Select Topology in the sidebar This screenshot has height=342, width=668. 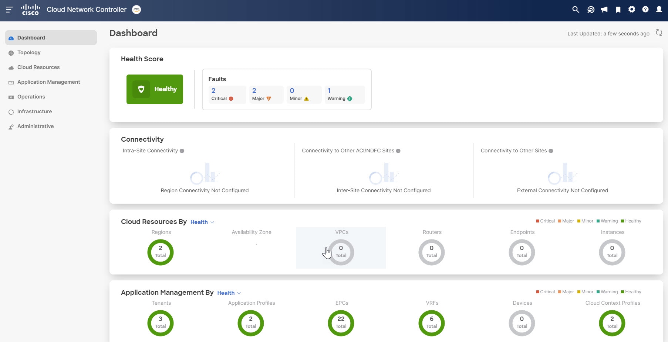coord(28,52)
